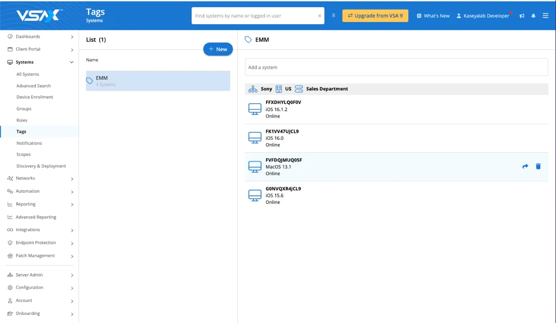Open the hamburger menu in header
Image resolution: width=556 pixels, height=323 pixels.
point(545,16)
